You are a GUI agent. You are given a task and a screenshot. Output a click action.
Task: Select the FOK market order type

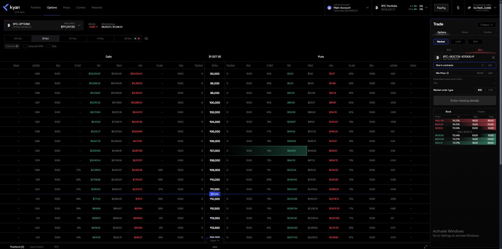[490, 90]
